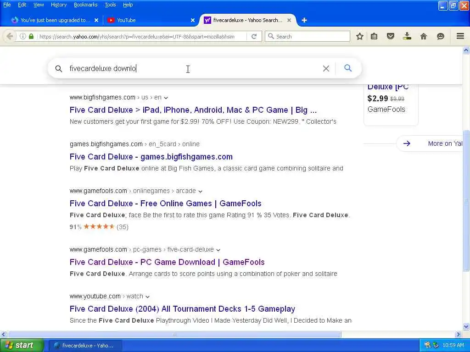Open 'Five Card Deluxe - Free Online Games' link
470x352 pixels.
pos(165,203)
